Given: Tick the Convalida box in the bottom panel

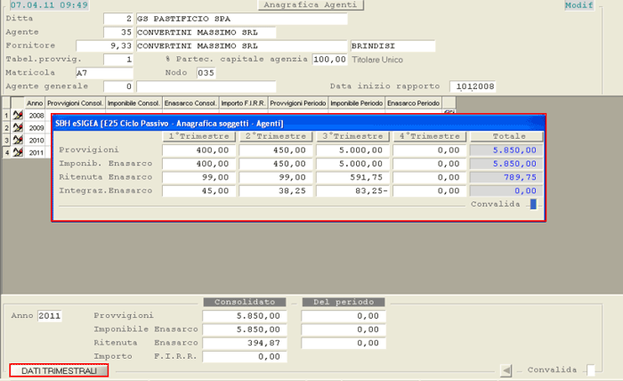Looking at the screenshot, I should click(592, 370).
